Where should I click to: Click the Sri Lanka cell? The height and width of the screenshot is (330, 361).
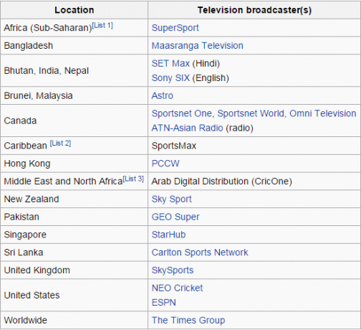point(74,253)
